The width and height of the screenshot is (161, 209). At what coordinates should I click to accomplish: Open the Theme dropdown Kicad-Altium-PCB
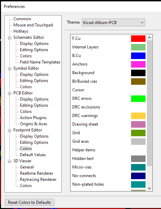pyautogui.click(x=114, y=23)
